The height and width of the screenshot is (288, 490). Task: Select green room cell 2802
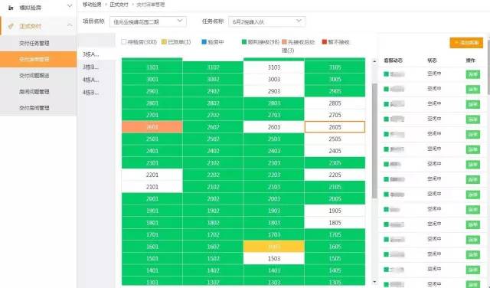click(213, 103)
